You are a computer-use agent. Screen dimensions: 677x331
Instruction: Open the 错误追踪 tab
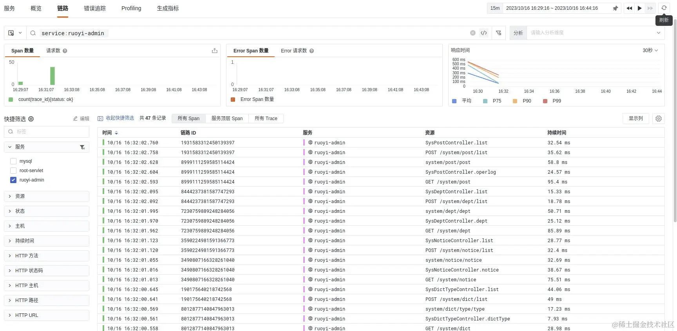click(x=95, y=8)
